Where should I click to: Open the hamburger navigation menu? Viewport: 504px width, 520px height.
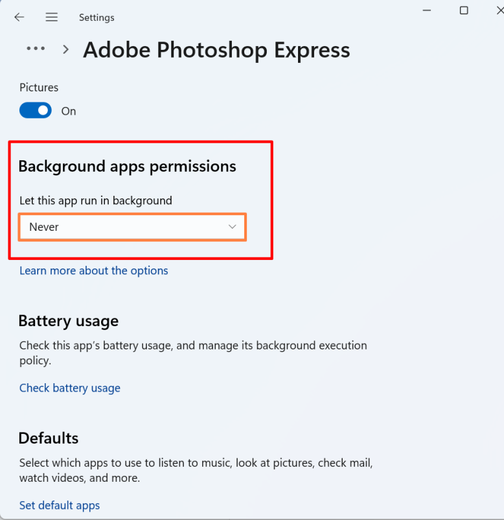point(52,18)
